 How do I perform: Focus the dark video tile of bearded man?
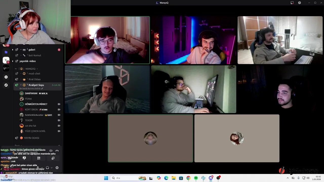(x=280, y=89)
